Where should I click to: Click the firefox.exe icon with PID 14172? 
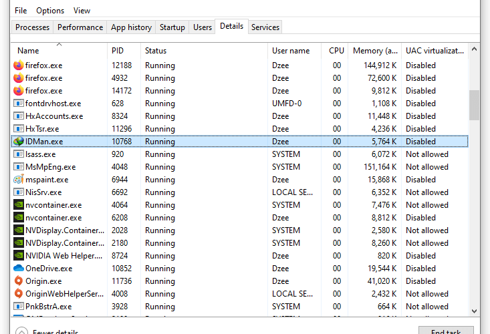(19, 91)
